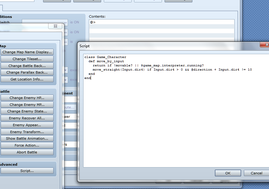Click the "move_straight(Input.dir4)" code line
The image size is (269, 189).
172,70
